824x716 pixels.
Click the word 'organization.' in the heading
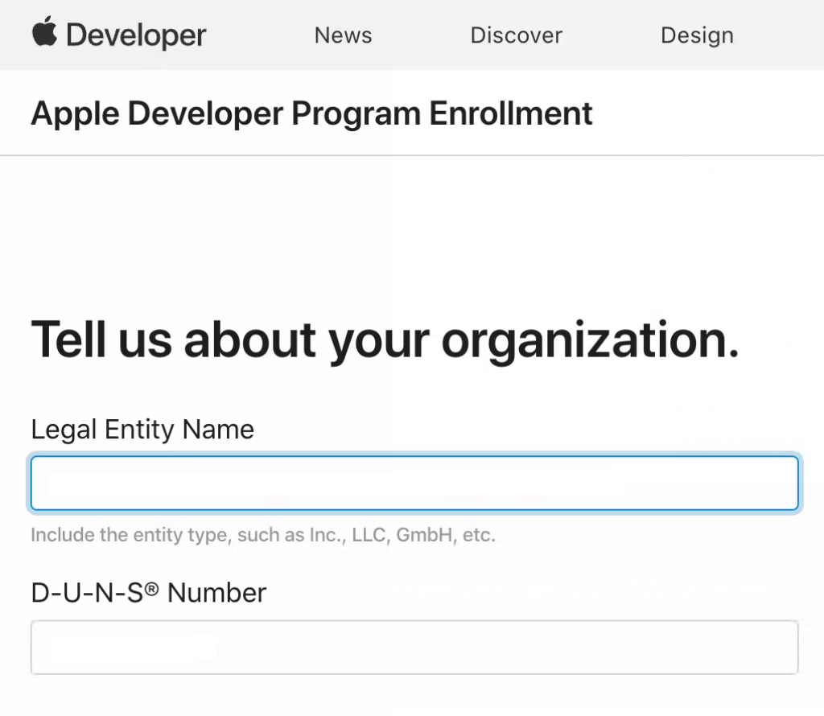[590, 339]
